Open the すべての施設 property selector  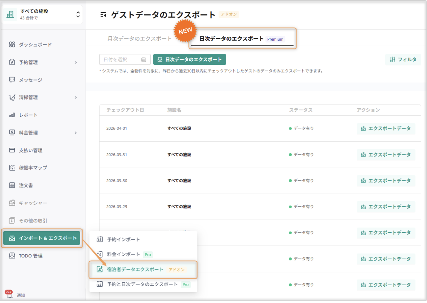pyautogui.click(x=42, y=14)
